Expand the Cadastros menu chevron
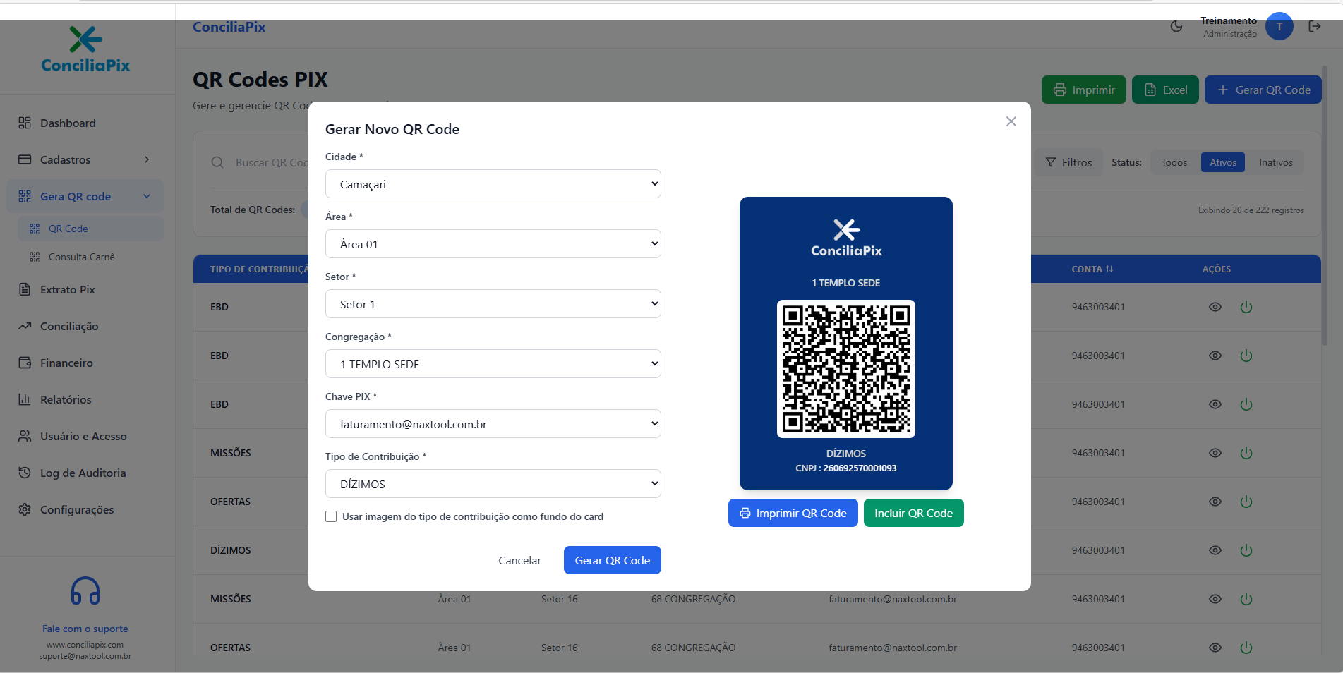The height and width of the screenshot is (673, 1343). pyautogui.click(x=146, y=159)
